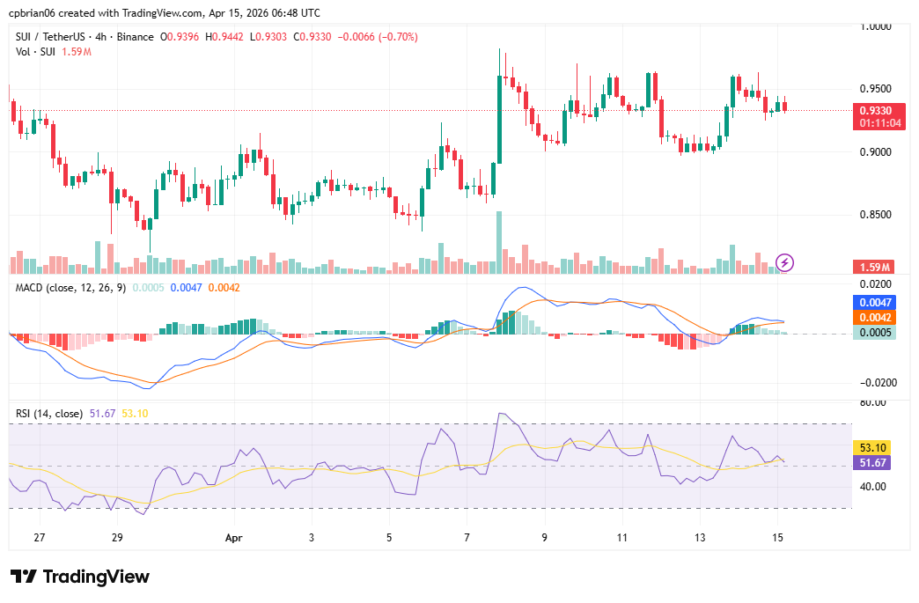Click the TradingView logo at bottom left
The image size is (919, 603).
79,577
